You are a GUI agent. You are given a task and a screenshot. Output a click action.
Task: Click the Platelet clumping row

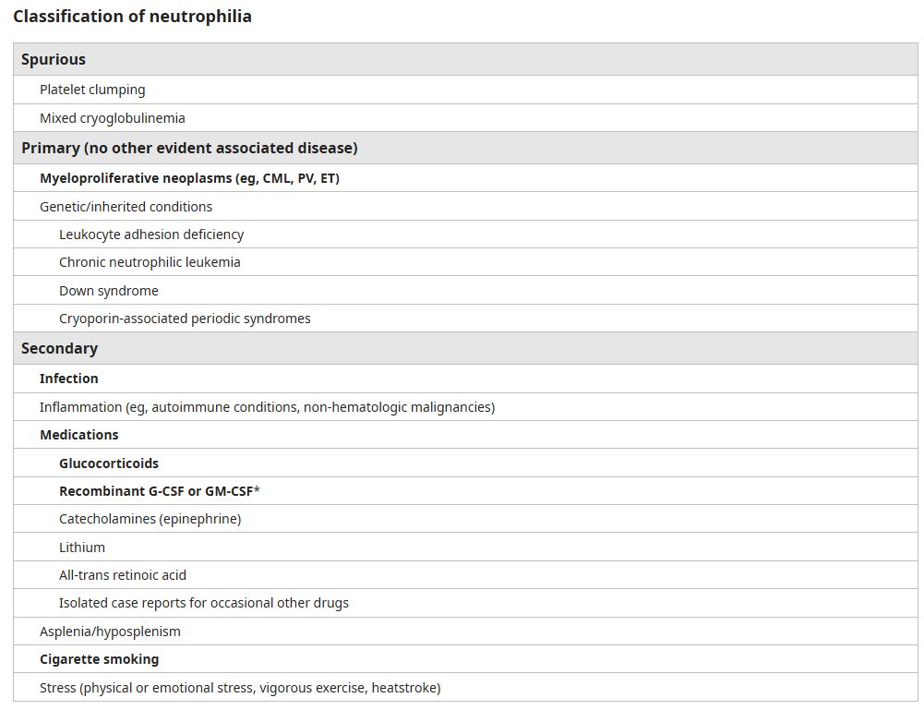click(x=92, y=90)
